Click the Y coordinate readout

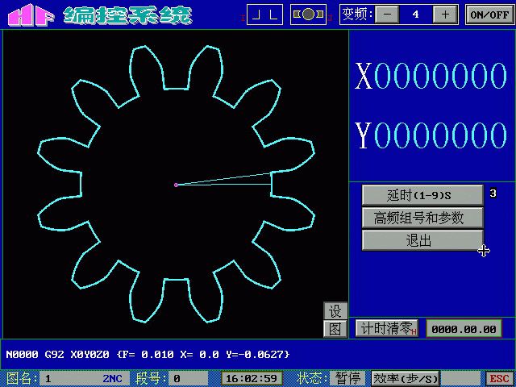[x=431, y=136]
